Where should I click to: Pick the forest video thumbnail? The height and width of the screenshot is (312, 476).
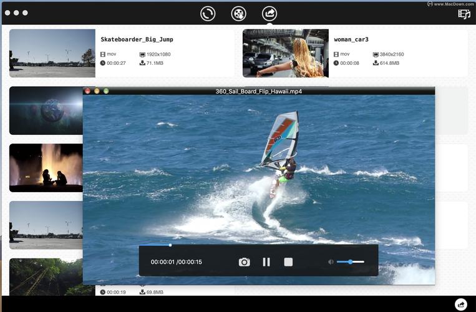46,276
